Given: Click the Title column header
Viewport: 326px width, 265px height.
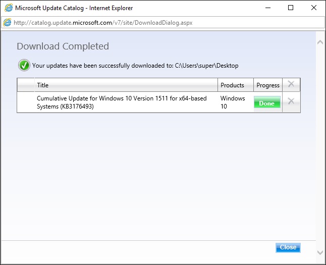Looking at the screenshot, I should tap(126, 85).
